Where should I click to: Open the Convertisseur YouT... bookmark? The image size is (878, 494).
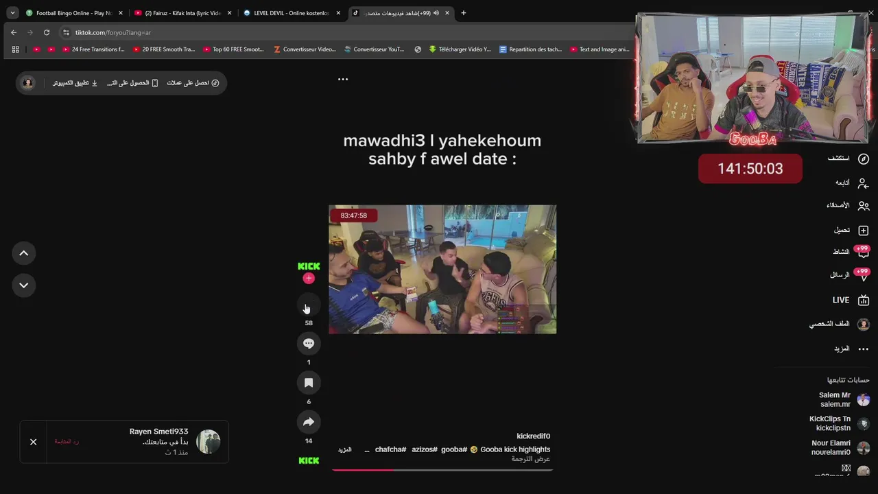(375, 49)
